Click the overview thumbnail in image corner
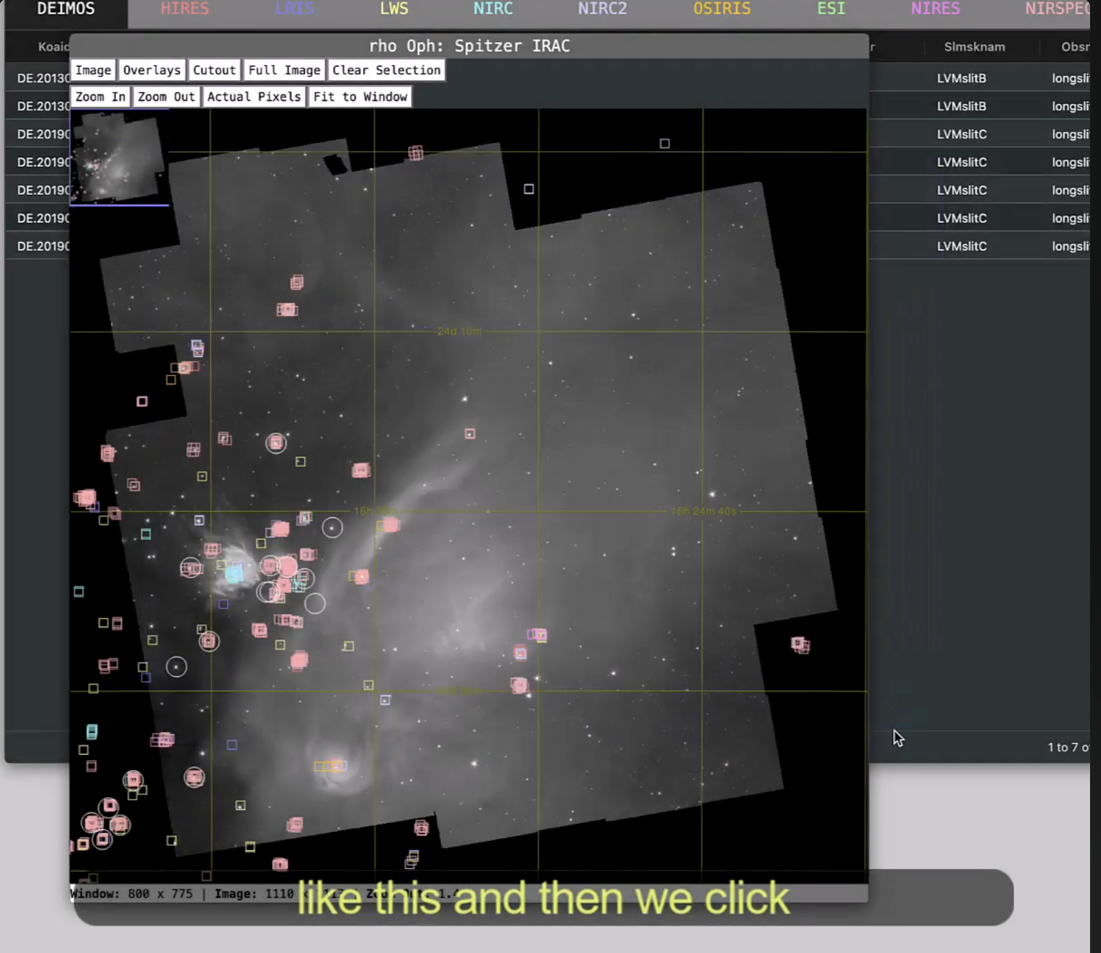Screen dimensions: 1101x953 click(119, 157)
